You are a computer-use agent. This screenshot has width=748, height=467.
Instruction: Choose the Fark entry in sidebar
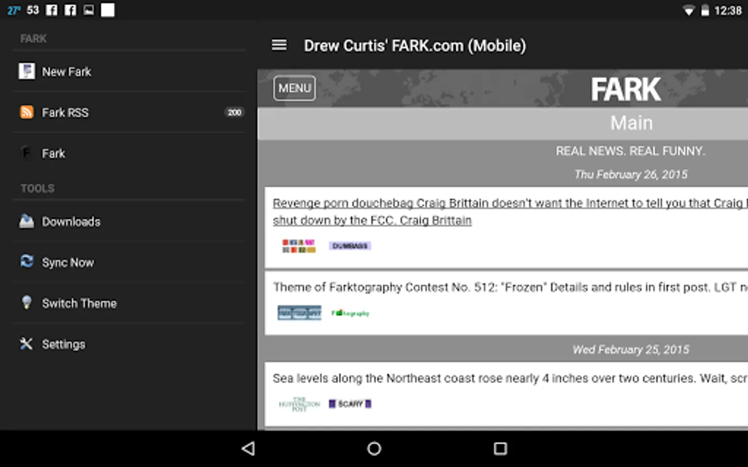pos(129,153)
